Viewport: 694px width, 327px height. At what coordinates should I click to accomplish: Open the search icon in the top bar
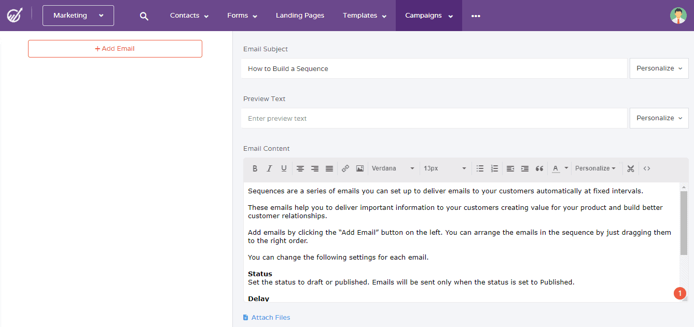pos(144,16)
